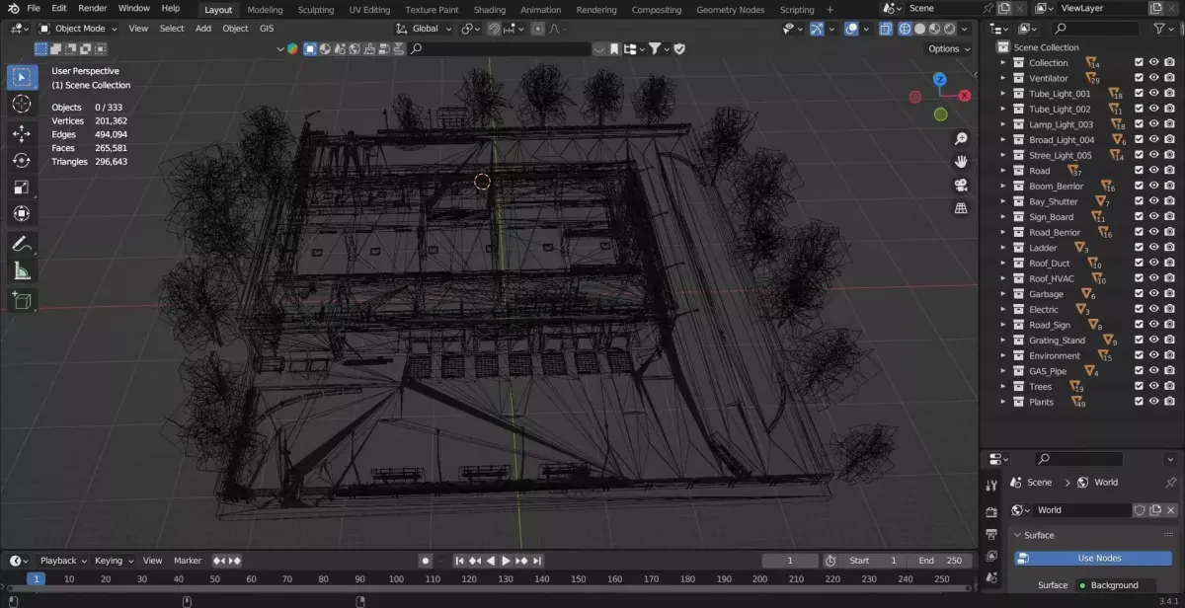Pick the Rotate tool
This screenshot has height=608, width=1185.
(22, 160)
